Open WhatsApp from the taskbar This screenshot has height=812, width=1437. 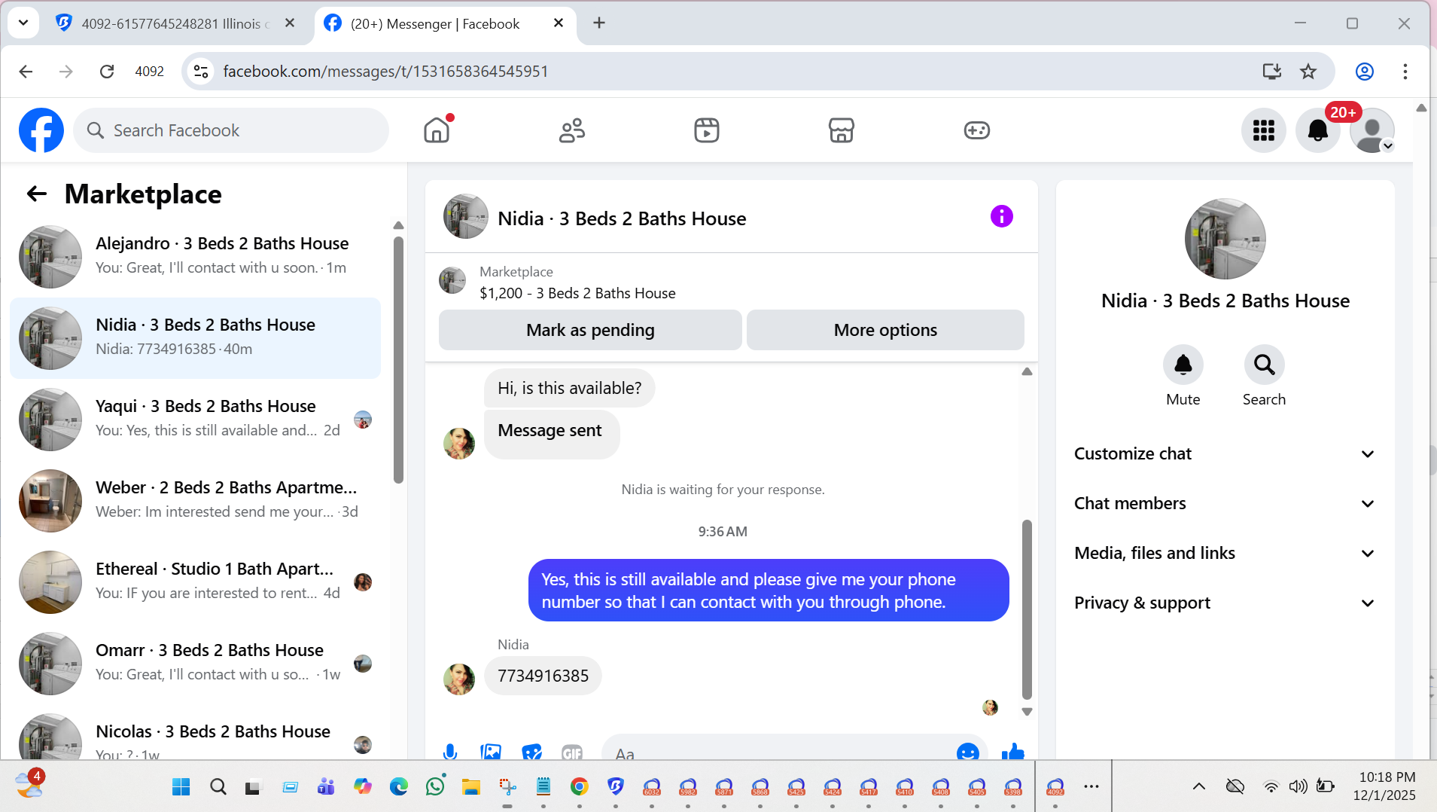435,787
